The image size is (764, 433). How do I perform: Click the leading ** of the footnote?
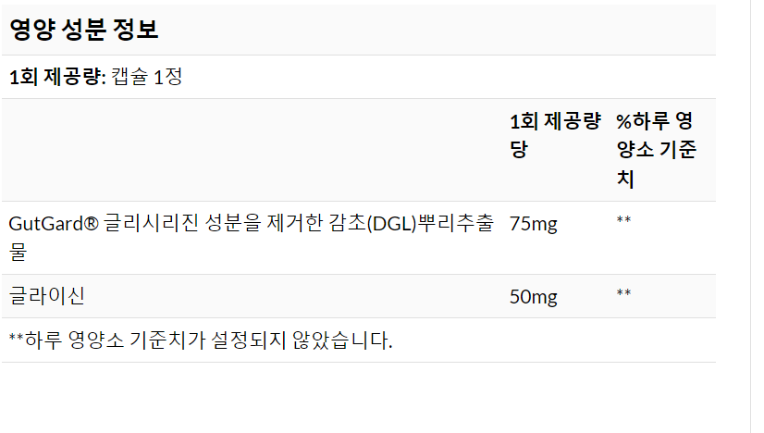(15, 340)
